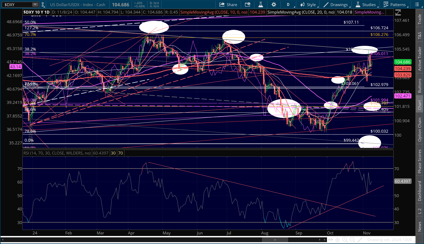Click the symbol link clip icon

coord(43,5)
